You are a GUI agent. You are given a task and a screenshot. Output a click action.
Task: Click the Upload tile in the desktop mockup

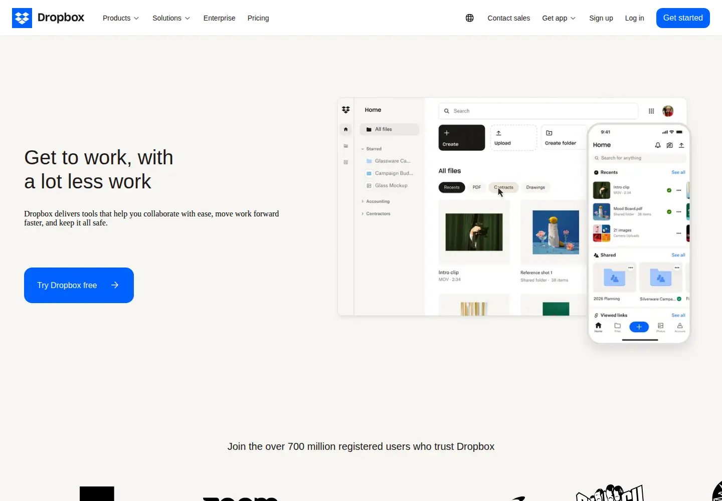513,138
